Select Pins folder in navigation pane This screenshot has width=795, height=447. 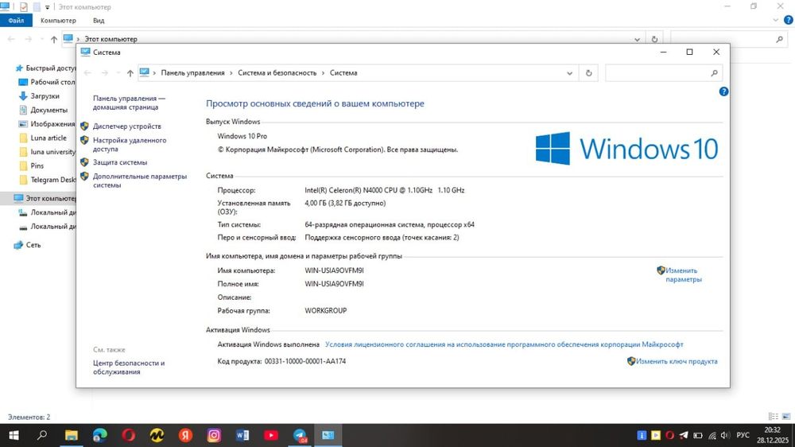[x=32, y=166]
